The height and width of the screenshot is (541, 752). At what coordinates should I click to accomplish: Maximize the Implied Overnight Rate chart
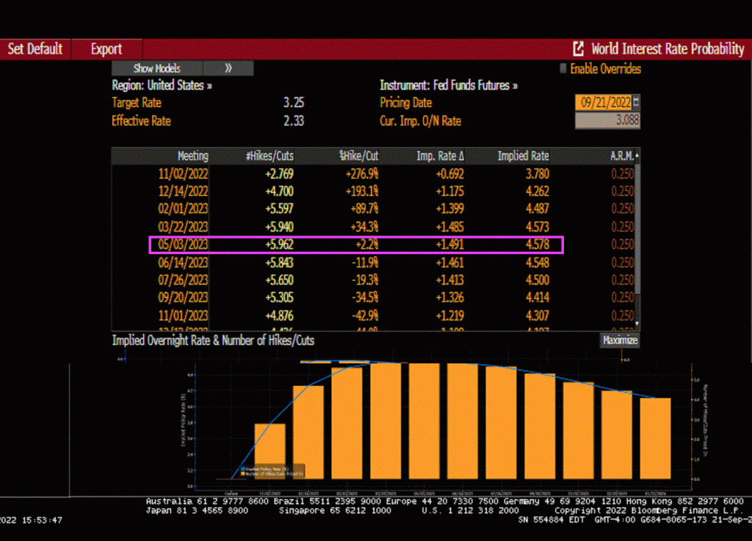tap(620, 341)
